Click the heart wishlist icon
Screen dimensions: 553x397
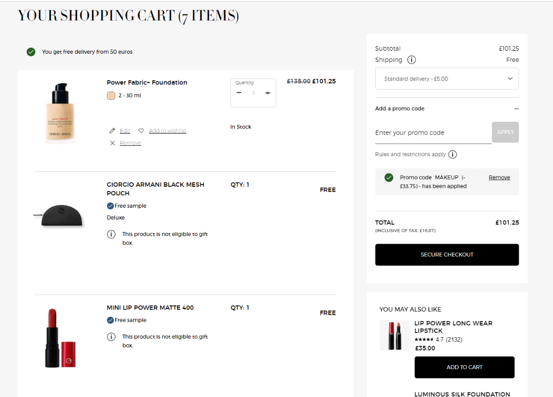(x=141, y=130)
